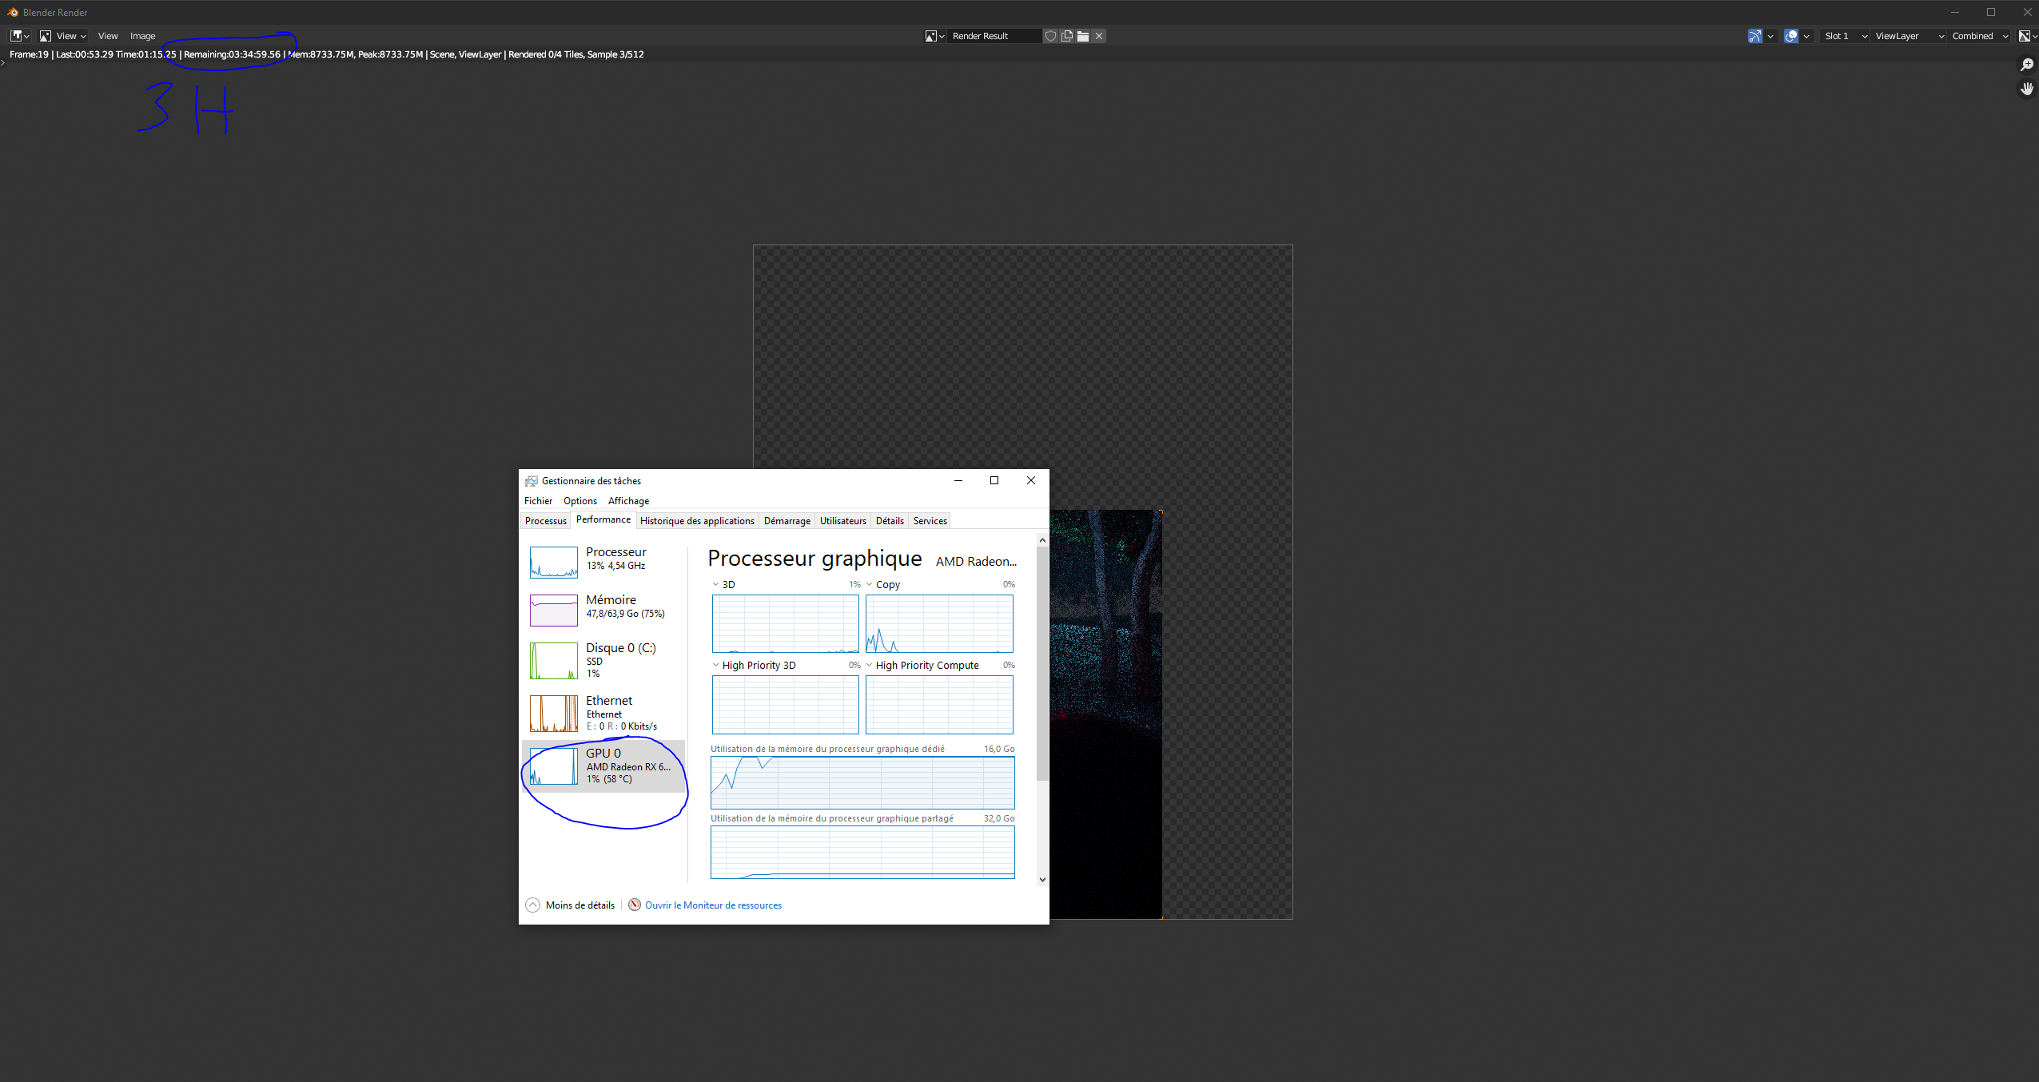2039x1082 pixels.
Task: Select Ethernet in performance sidebar
Action: [x=604, y=713]
